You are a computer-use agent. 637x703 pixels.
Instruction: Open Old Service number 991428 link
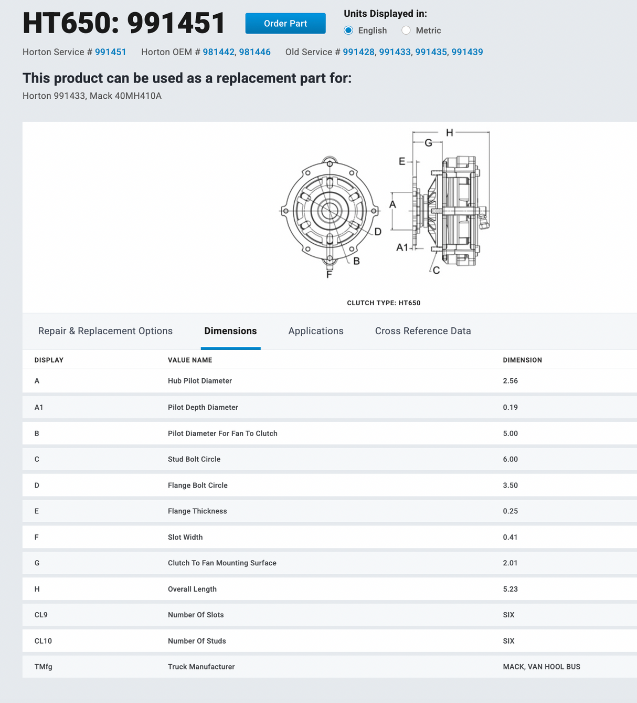(x=358, y=52)
